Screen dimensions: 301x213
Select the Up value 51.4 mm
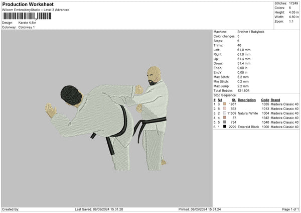[244, 59]
